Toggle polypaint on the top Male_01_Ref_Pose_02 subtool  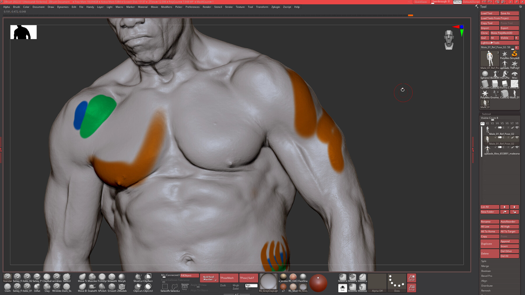coord(512,127)
